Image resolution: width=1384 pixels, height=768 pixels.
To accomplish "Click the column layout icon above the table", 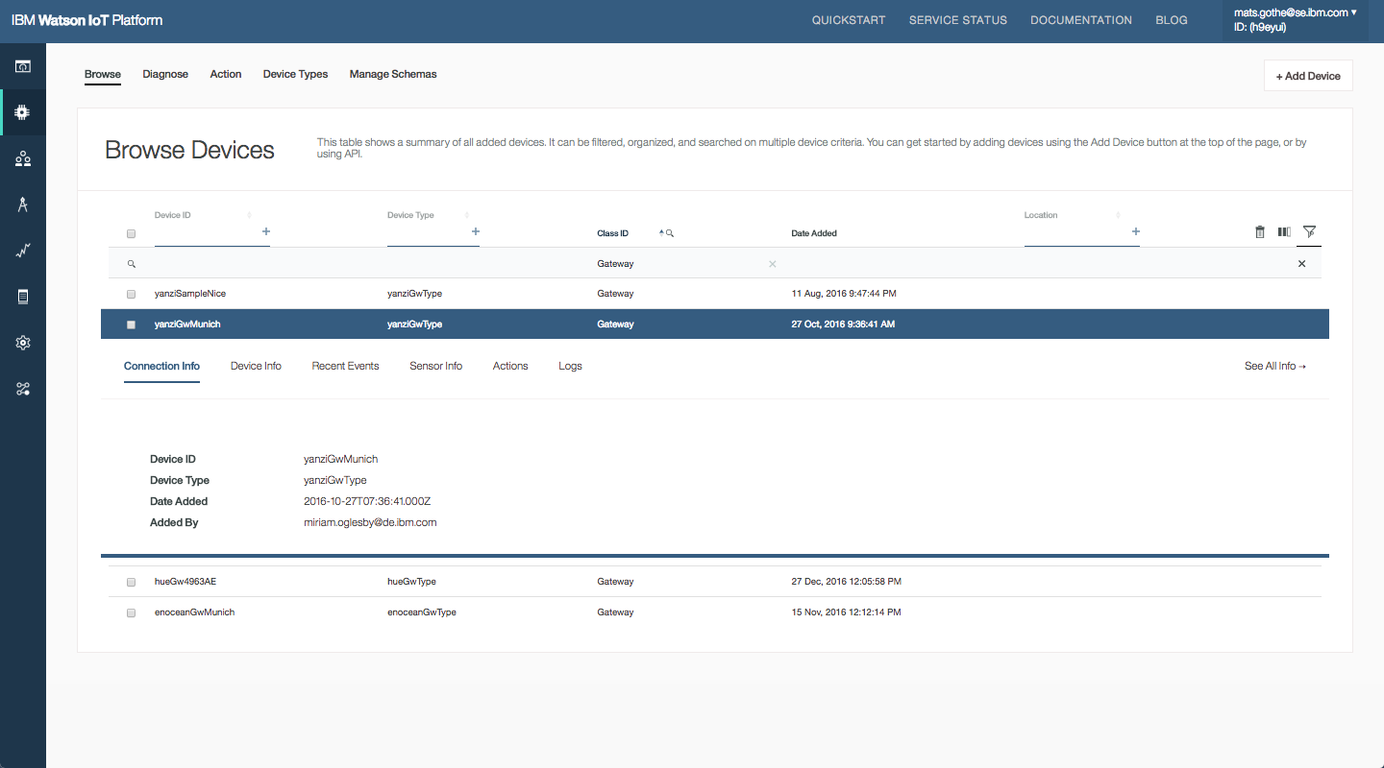I will [x=1284, y=231].
